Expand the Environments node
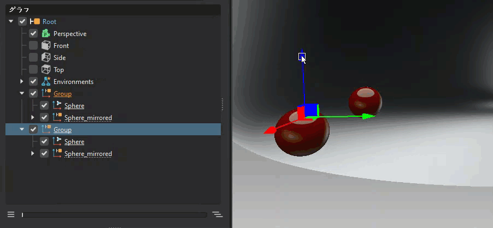 (x=22, y=81)
